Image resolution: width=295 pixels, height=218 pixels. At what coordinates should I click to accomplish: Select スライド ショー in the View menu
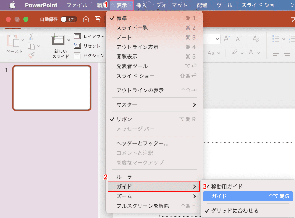(x=154, y=76)
